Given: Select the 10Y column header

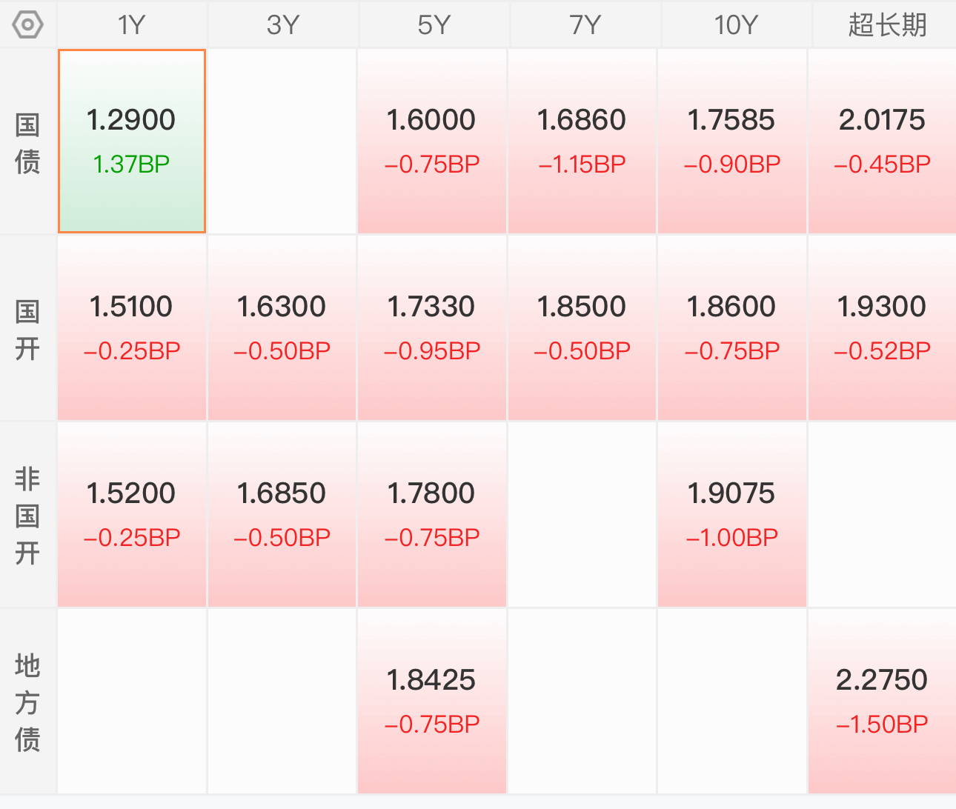Looking at the screenshot, I should [737, 24].
